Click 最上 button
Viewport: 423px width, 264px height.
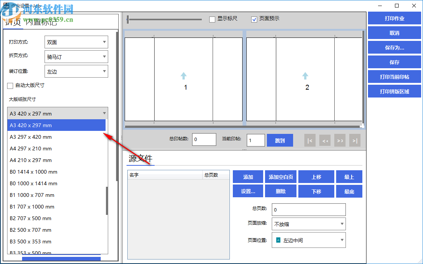[x=349, y=177]
